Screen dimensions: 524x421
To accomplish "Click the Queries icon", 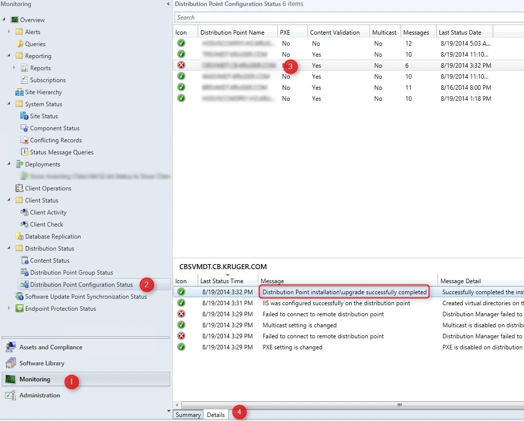I will (x=20, y=44).
